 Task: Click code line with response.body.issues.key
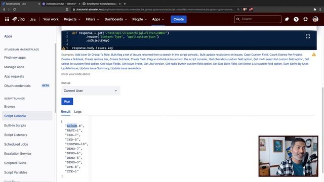pyautogui.click(x=92, y=48)
